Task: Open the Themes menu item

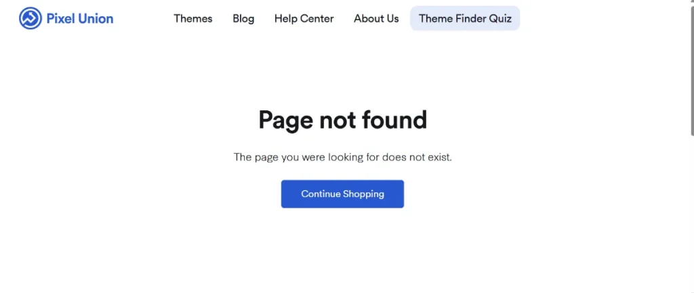Action: 192,18
